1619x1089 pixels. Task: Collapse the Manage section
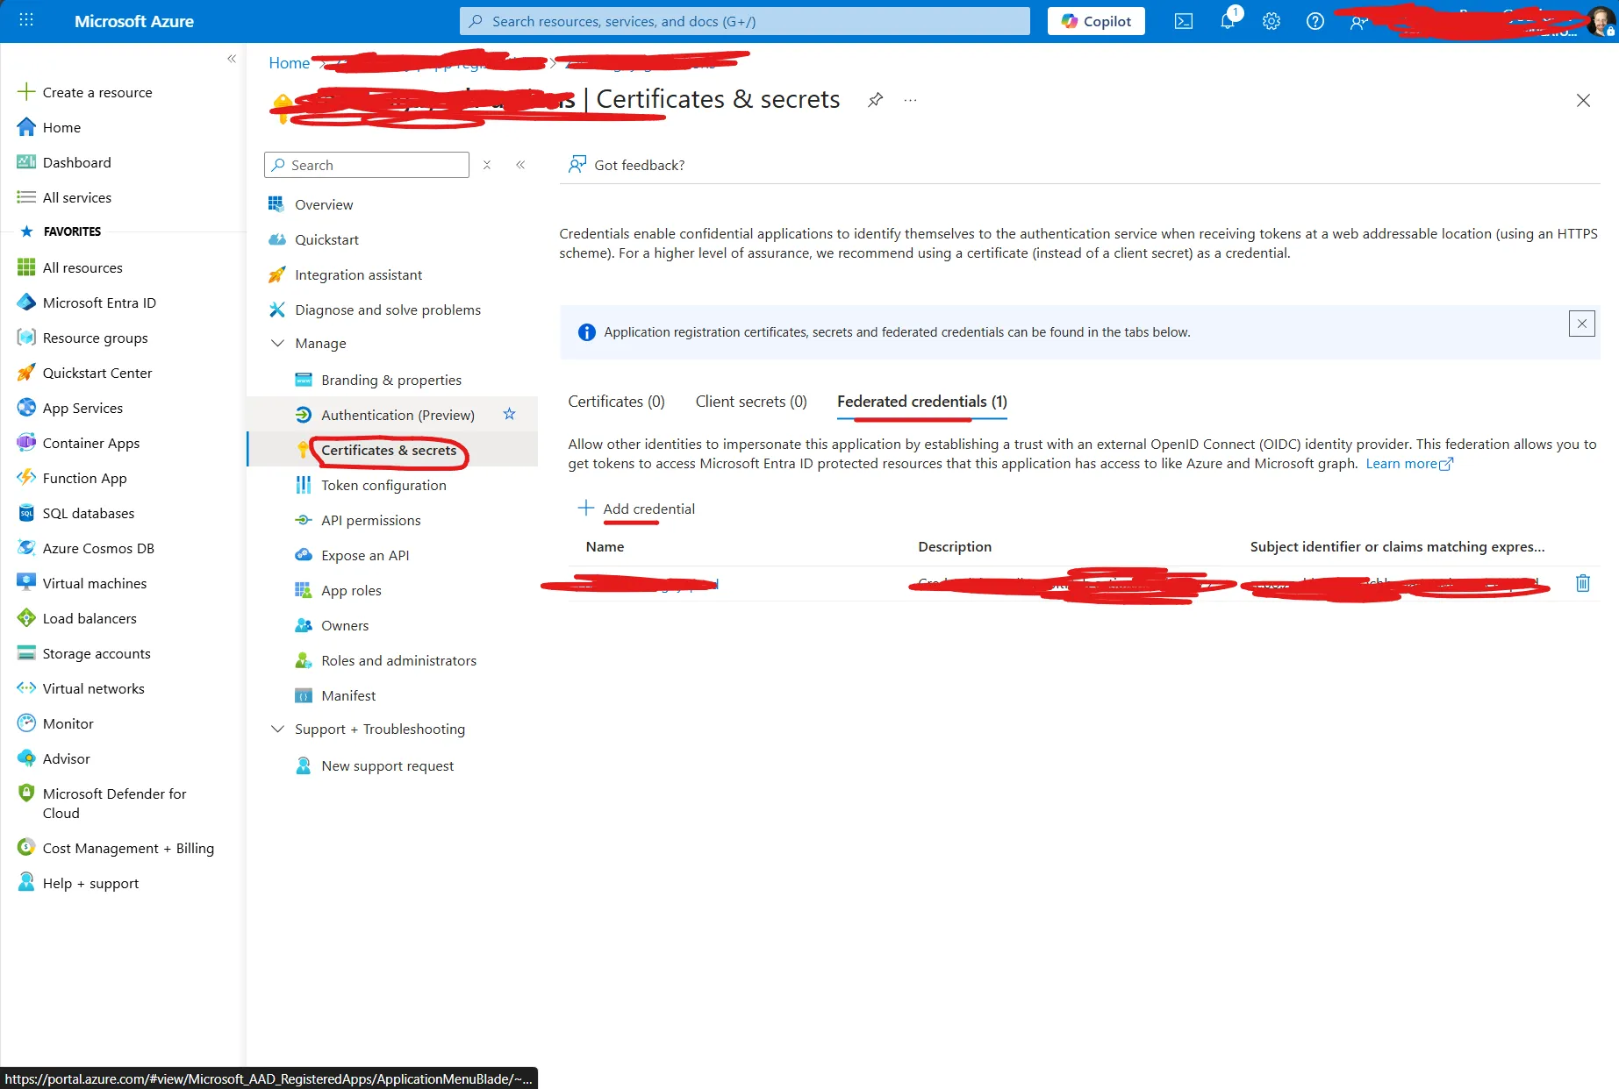coord(277,343)
